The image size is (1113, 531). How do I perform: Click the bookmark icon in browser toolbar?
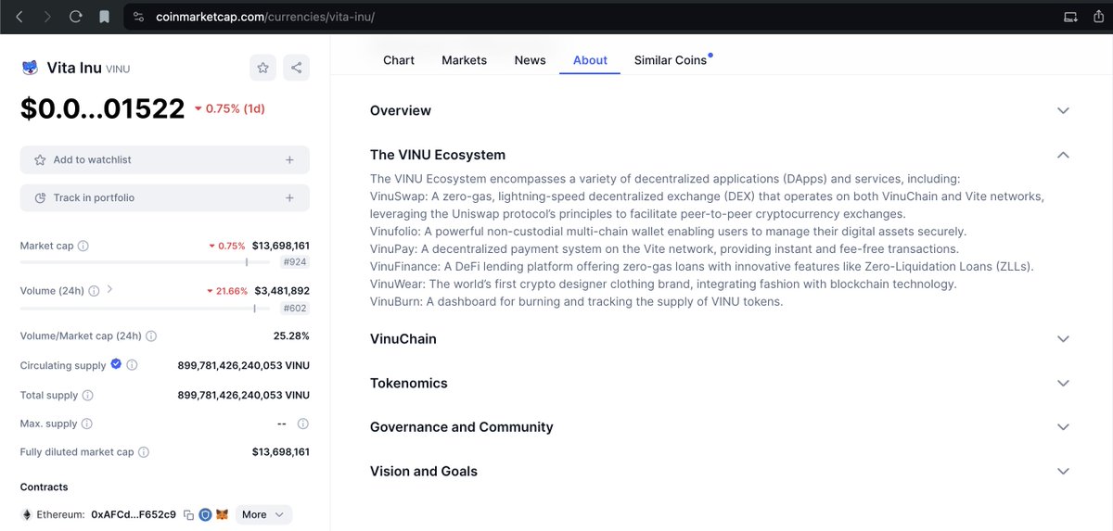point(104,17)
